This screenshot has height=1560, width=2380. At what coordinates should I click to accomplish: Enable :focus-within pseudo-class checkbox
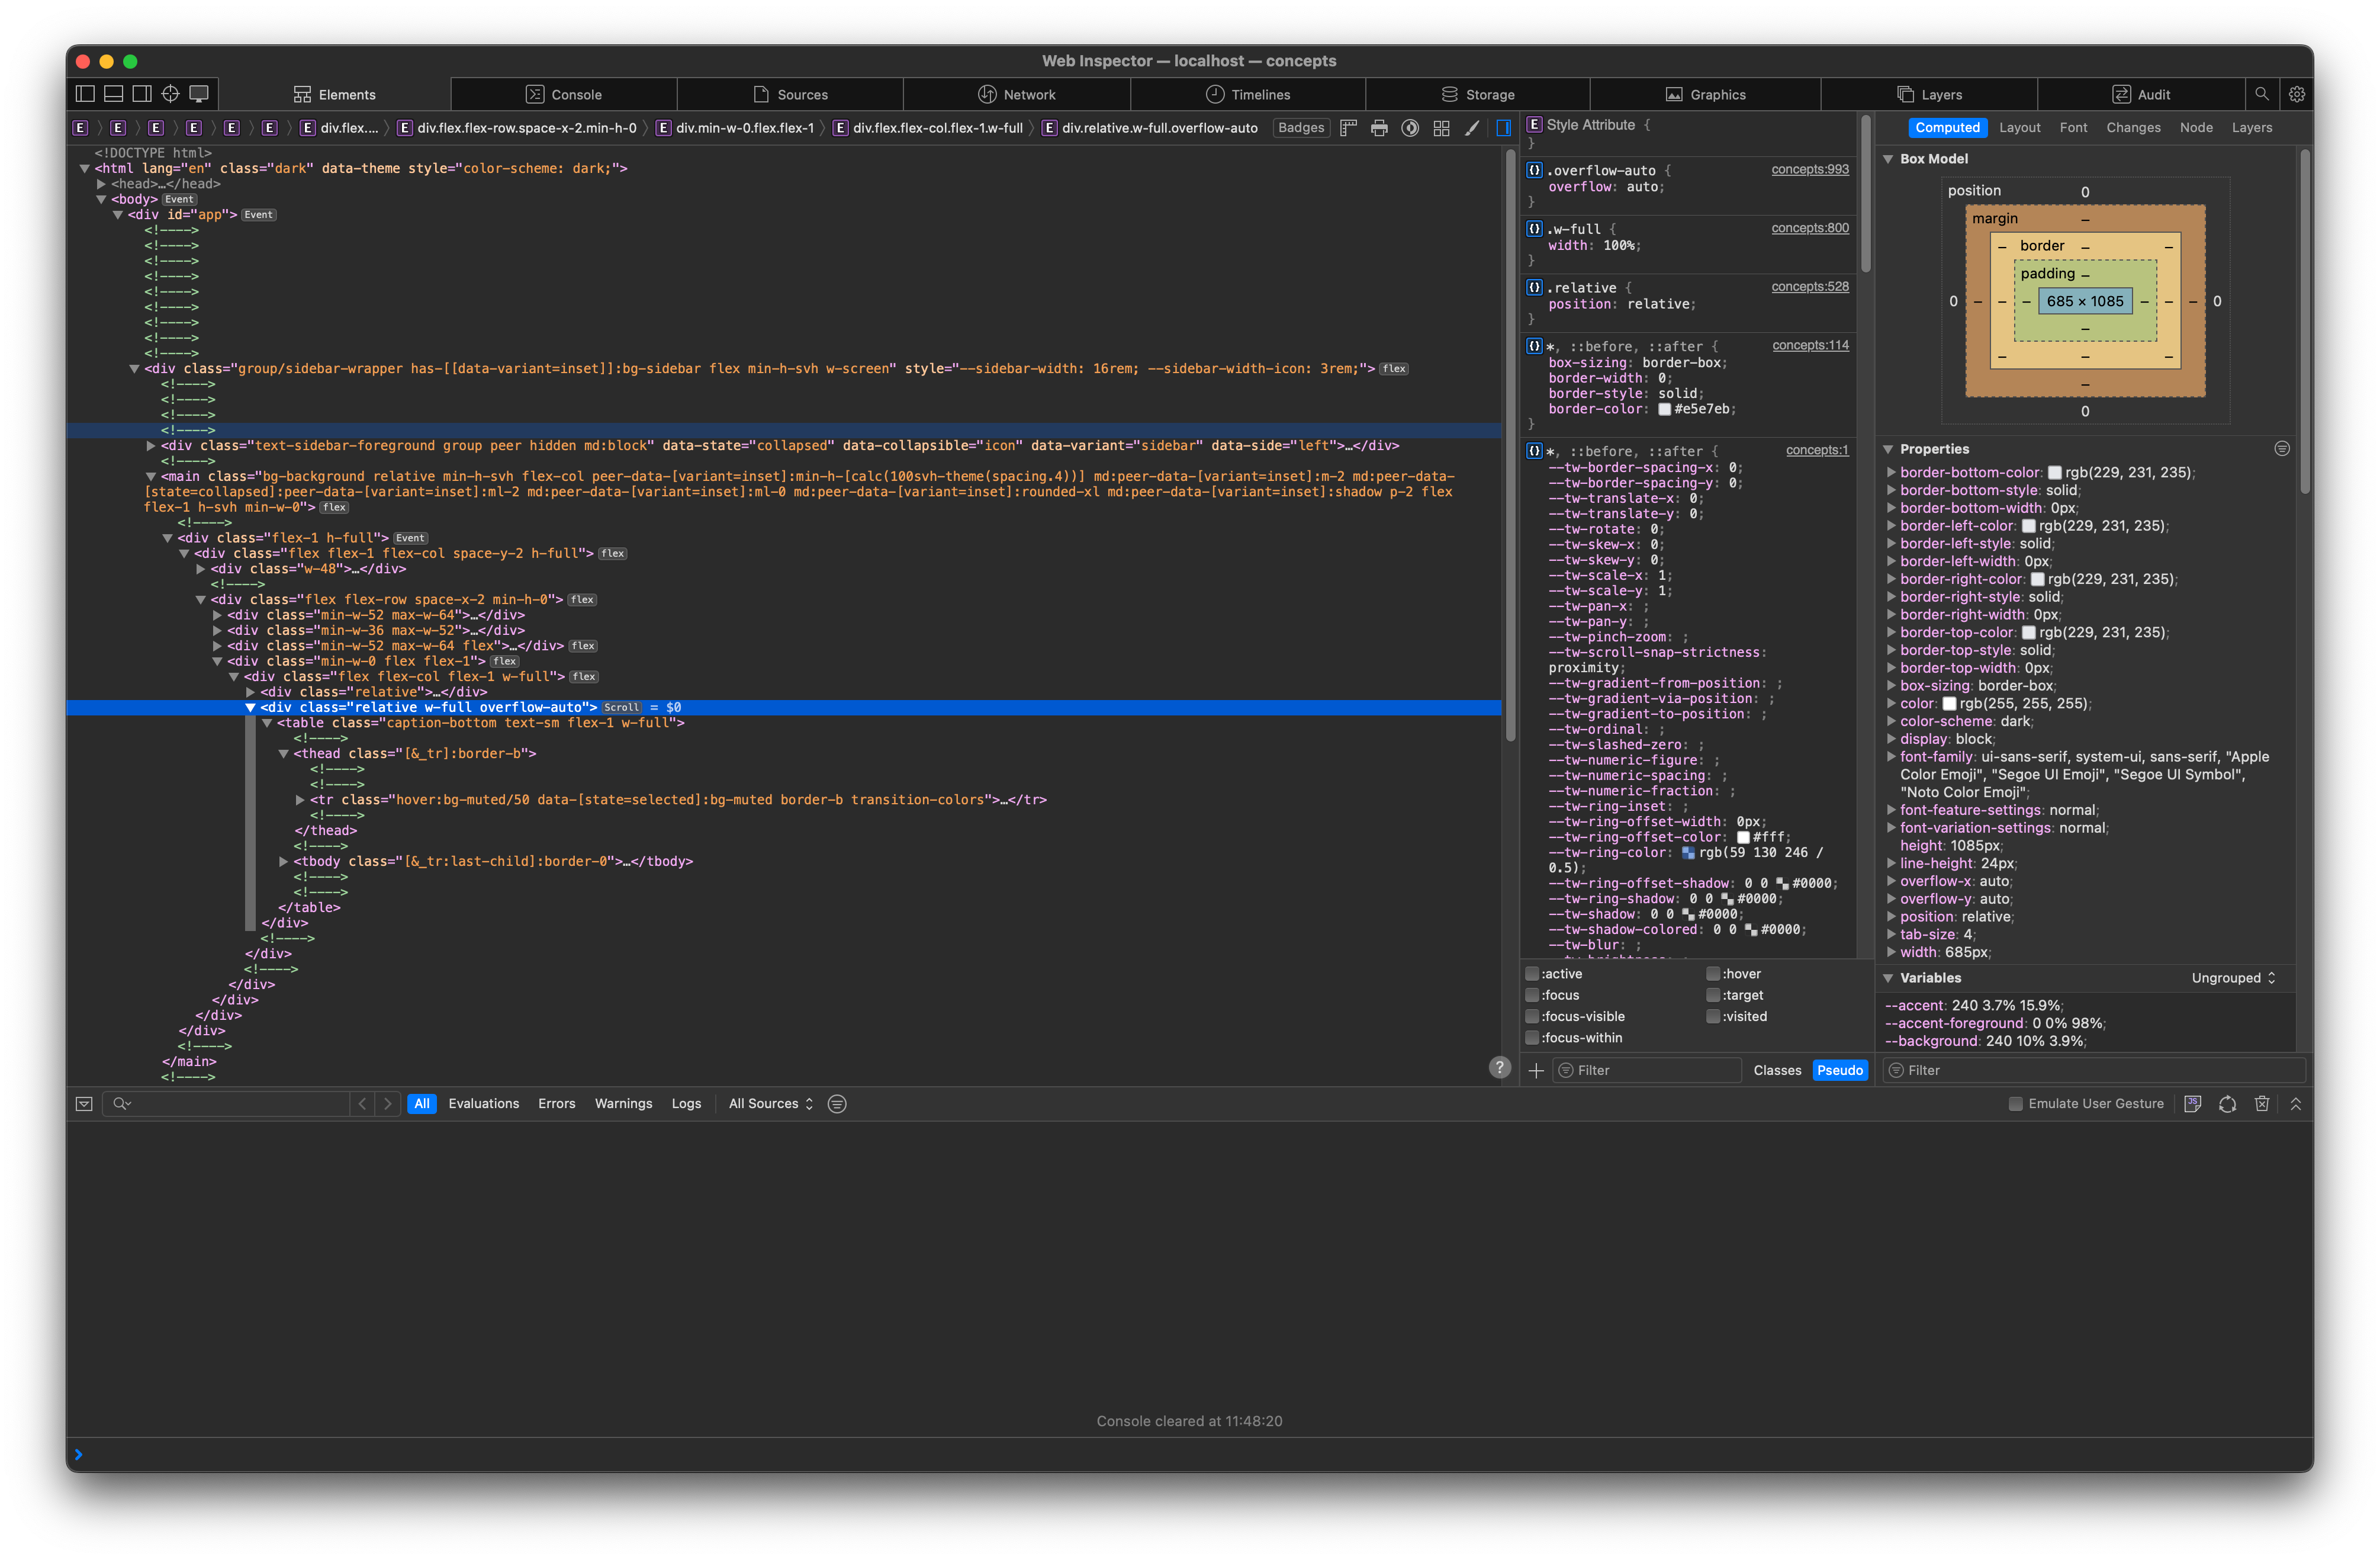point(1532,1039)
